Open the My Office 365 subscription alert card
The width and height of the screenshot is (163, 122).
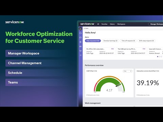pos(100,51)
